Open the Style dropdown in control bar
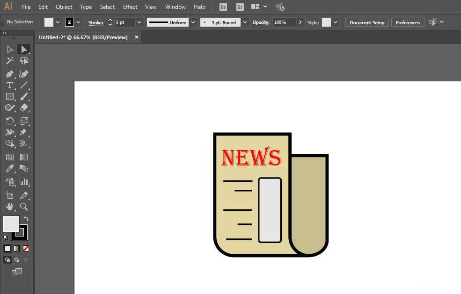This screenshot has height=294, width=461. click(335, 22)
